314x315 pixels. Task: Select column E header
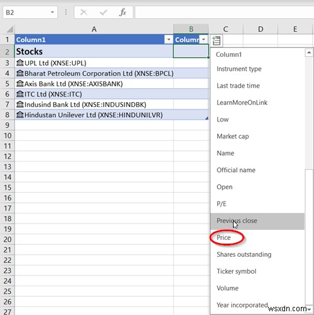(x=295, y=29)
